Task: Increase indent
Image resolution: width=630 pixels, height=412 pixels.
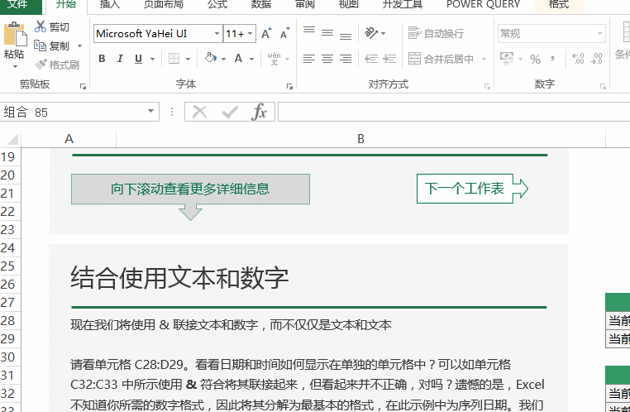Action: coord(389,59)
